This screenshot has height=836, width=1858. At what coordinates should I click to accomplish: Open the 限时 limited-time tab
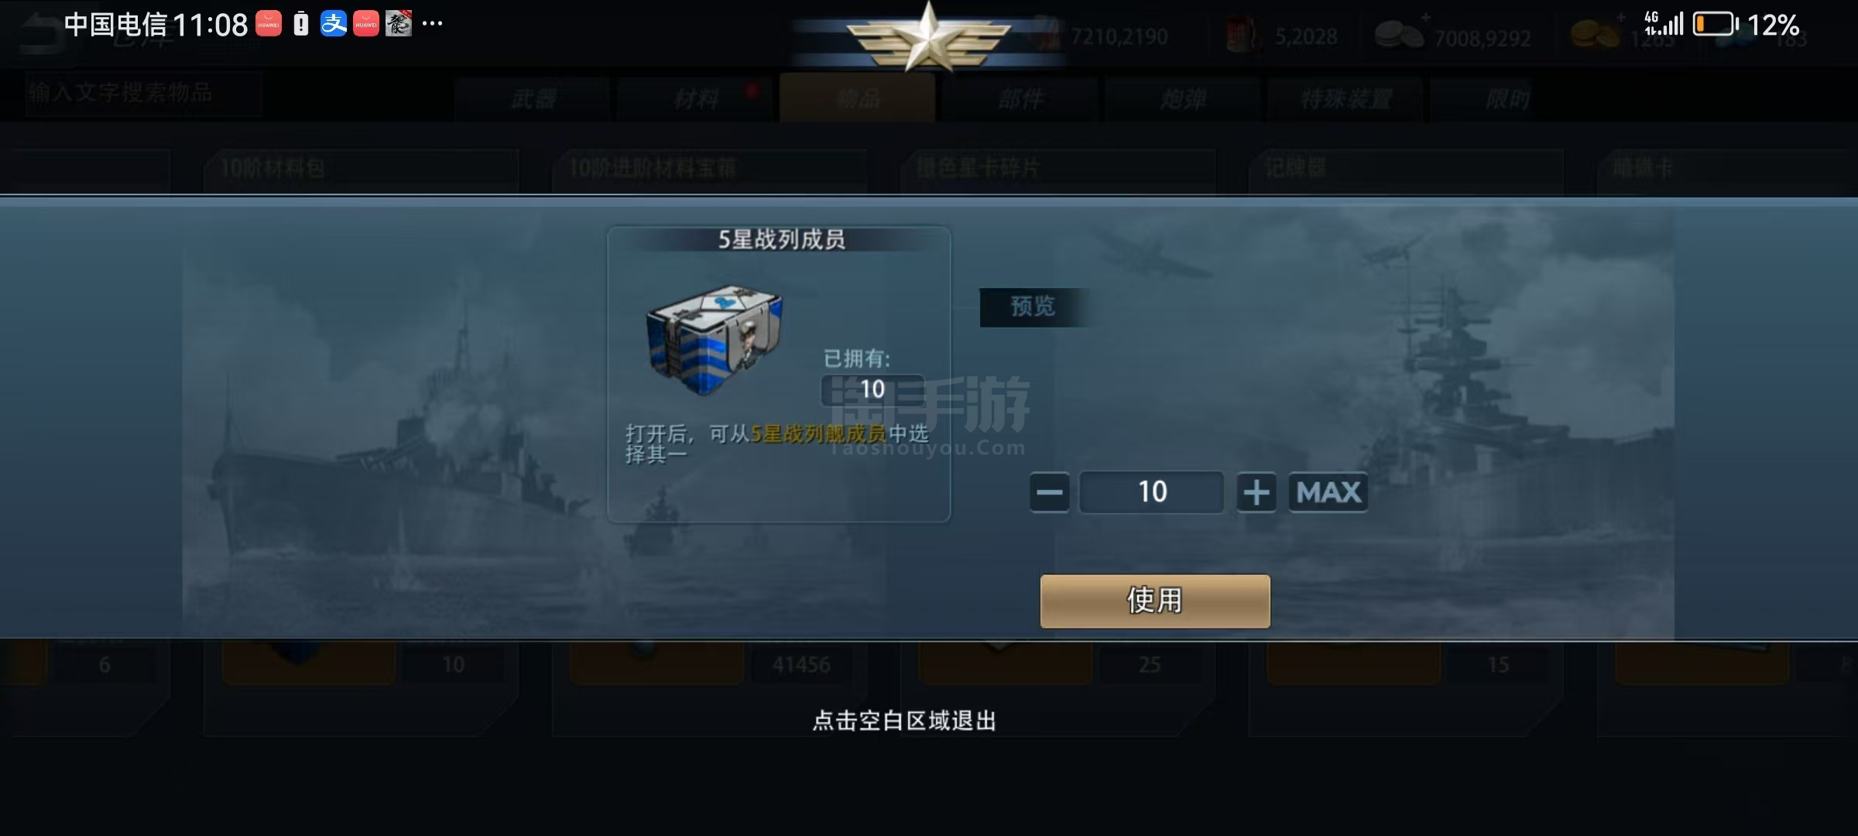pyautogui.click(x=1508, y=99)
